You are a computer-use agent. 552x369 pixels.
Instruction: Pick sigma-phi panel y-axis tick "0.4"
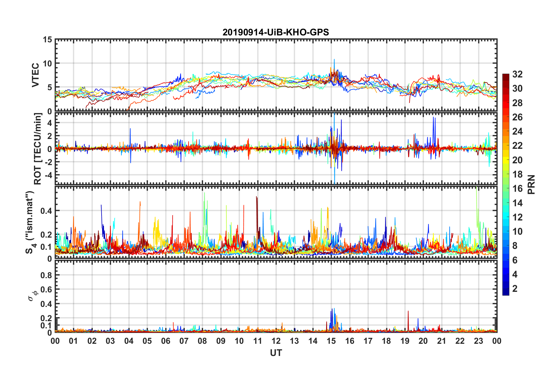46,304
